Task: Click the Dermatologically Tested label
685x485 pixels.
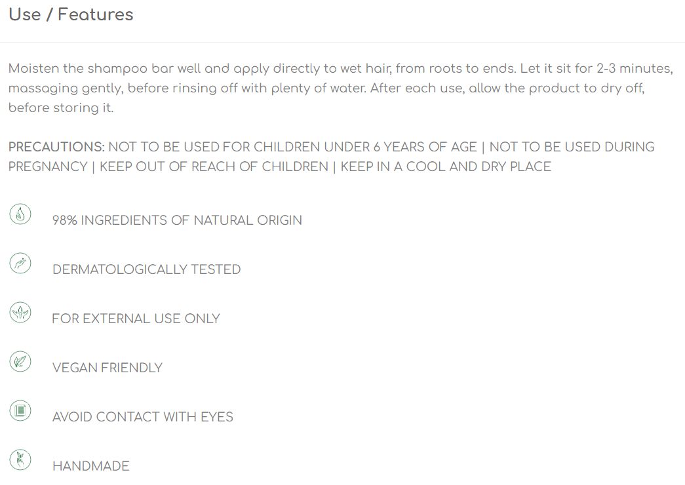Action: coord(146,269)
